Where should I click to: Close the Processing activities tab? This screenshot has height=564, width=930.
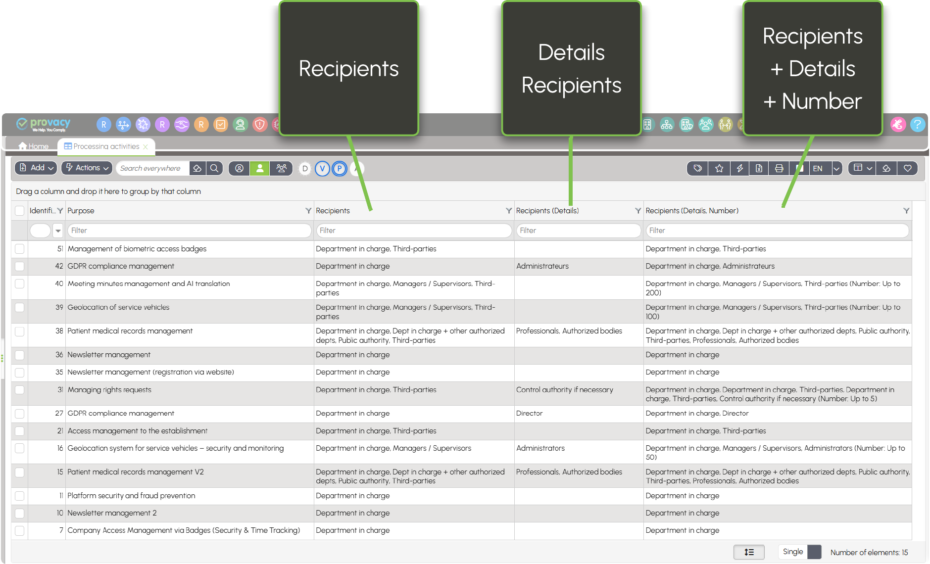coord(146,147)
